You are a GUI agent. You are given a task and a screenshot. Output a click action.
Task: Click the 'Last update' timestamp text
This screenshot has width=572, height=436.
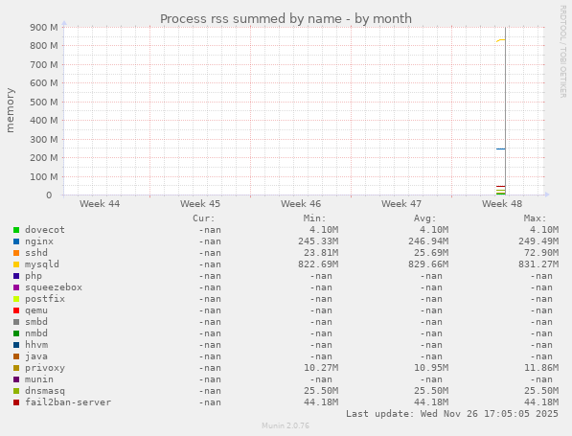coord(452,414)
